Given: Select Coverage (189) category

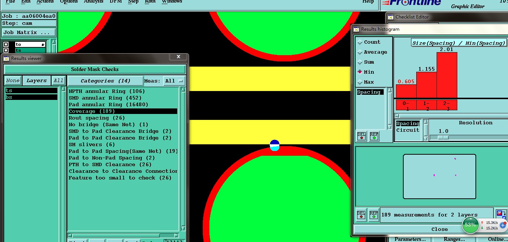Looking at the screenshot, I should coord(123,111).
